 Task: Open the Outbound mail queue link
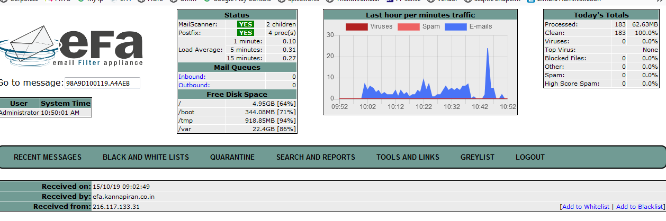click(x=194, y=85)
